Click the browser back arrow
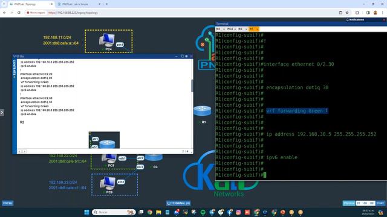This screenshot has height=217, width=387. coord(4,13)
